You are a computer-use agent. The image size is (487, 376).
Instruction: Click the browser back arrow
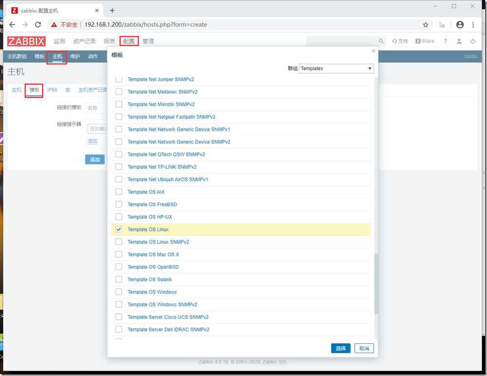tap(12, 24)
